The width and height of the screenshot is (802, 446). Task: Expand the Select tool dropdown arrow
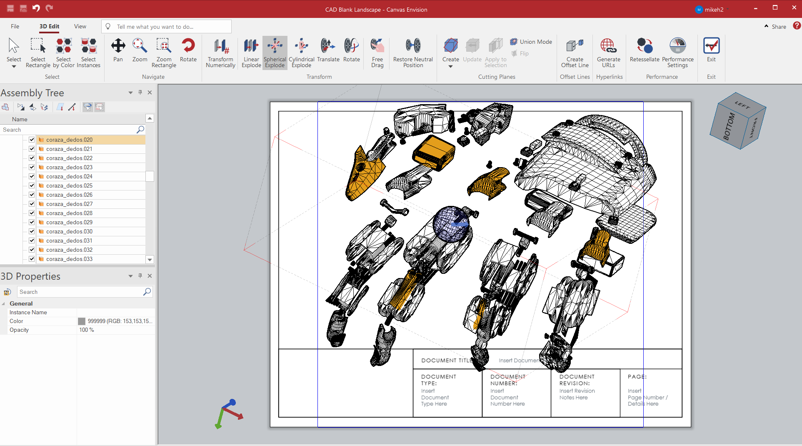[14, 67]
